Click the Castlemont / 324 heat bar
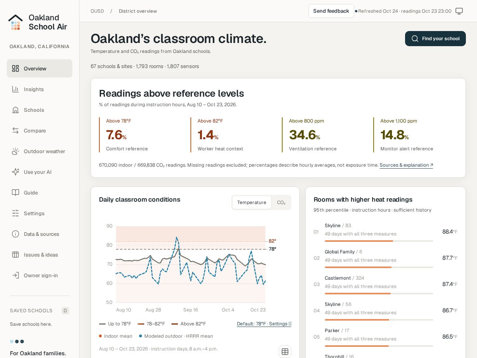 pos(379,294)
